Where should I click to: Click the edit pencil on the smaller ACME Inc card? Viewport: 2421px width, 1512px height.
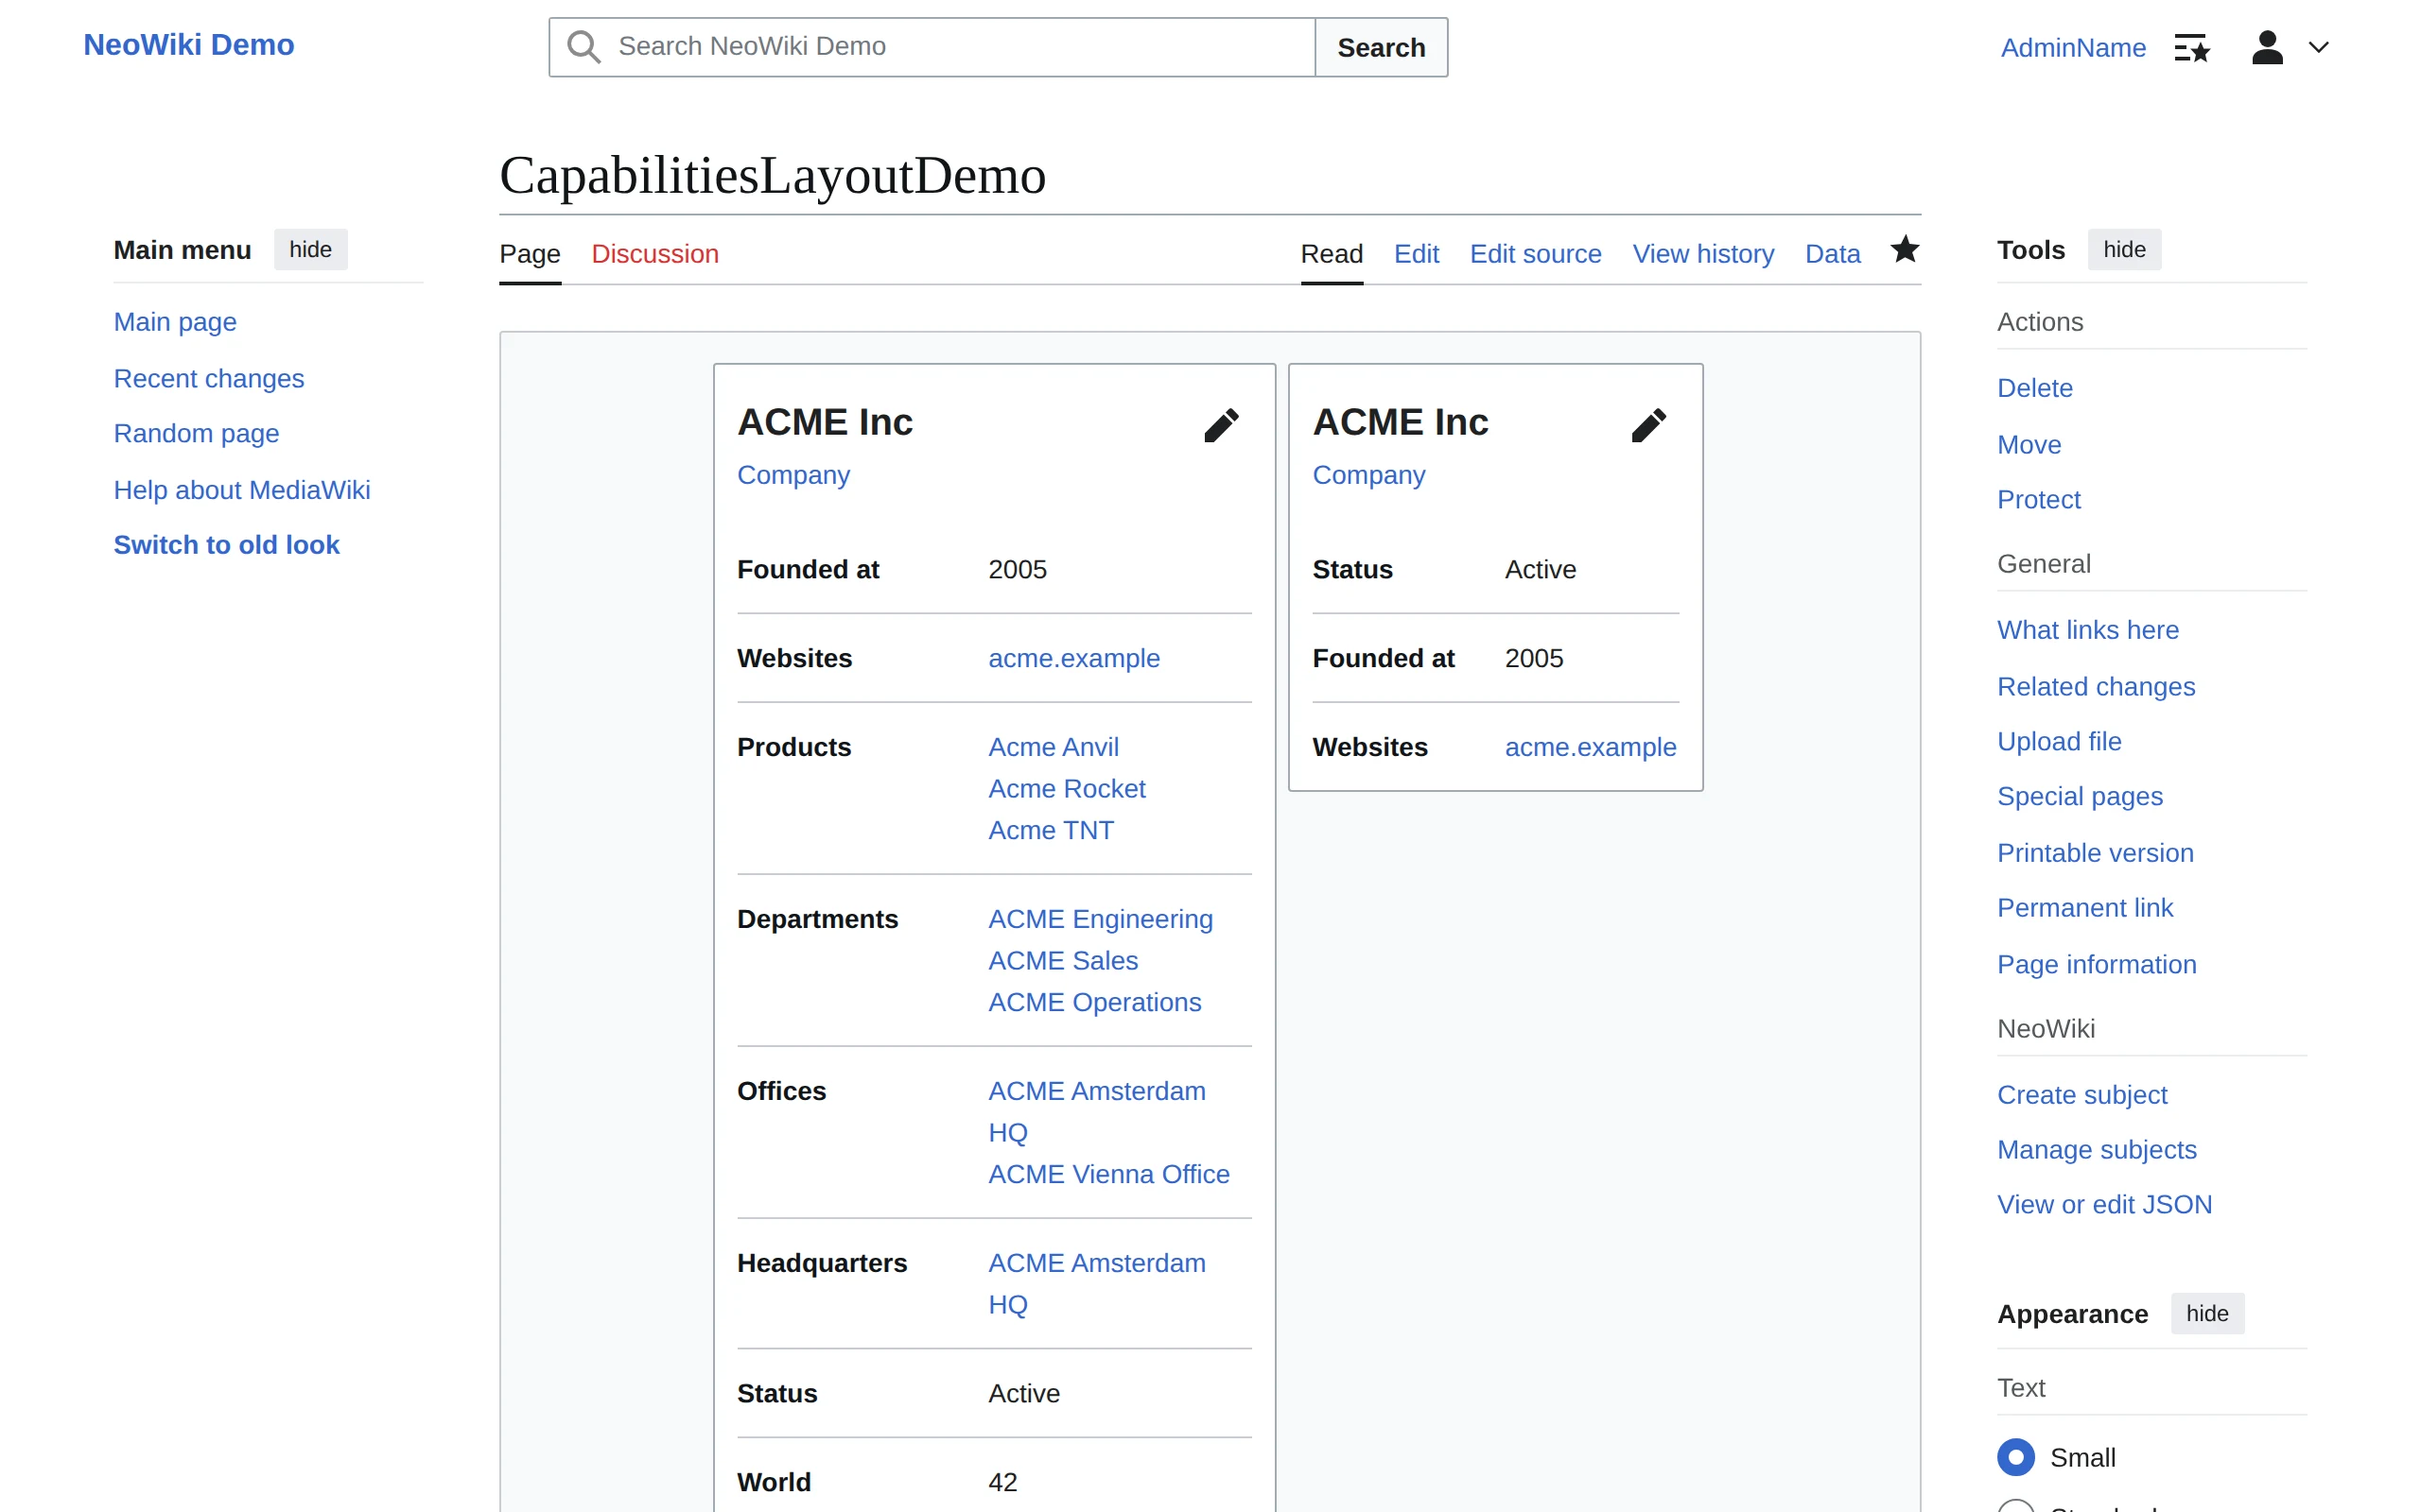click(1648, 425)
